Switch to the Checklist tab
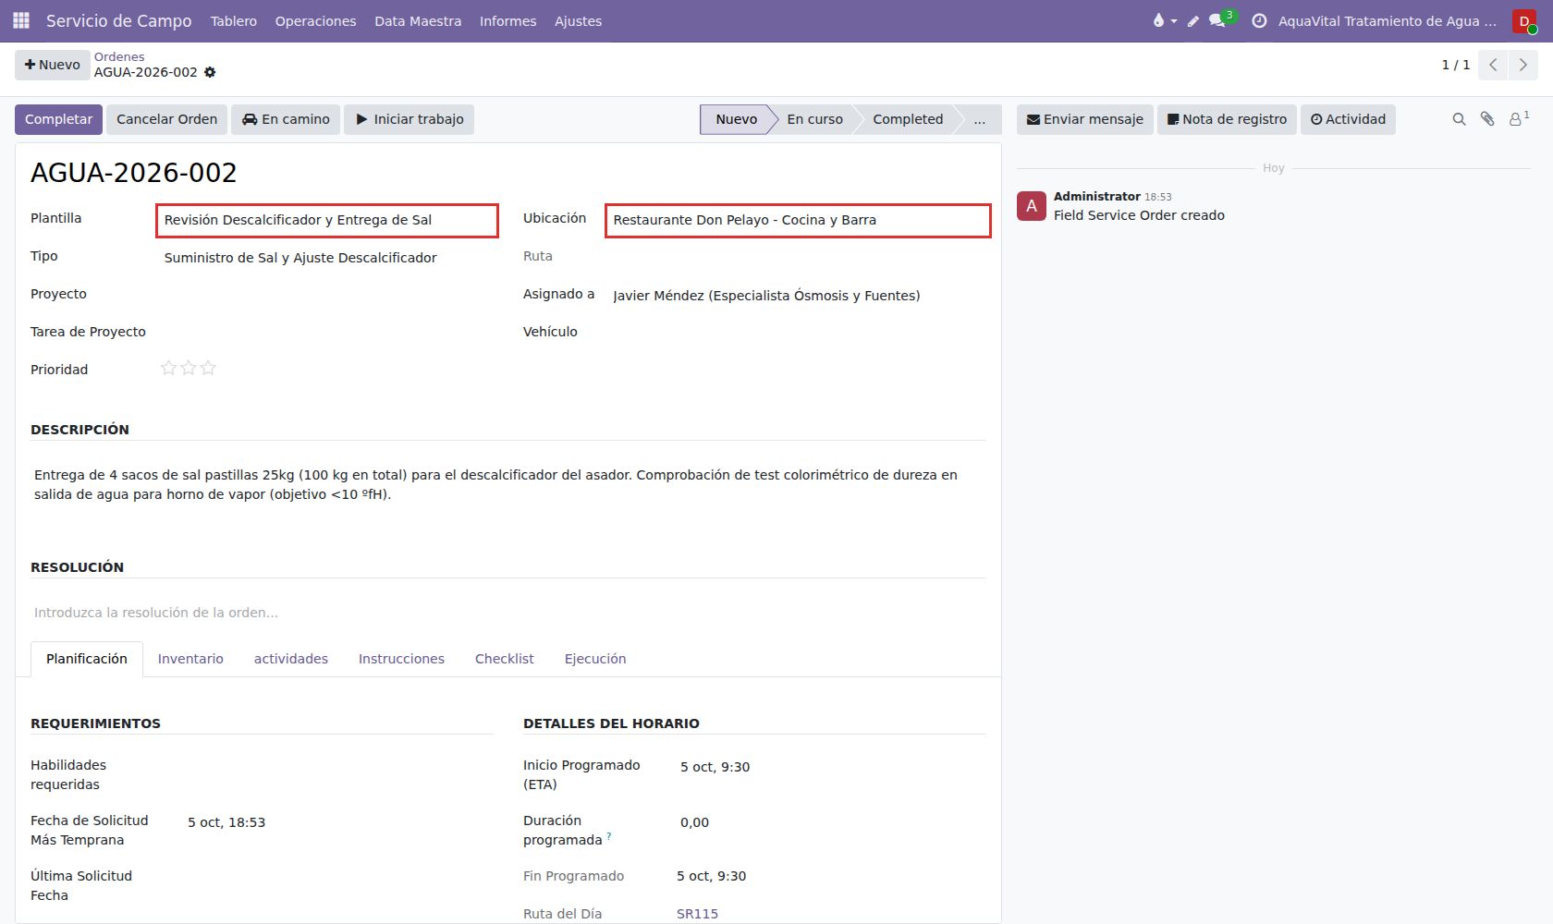Screen dimensions: 1553x924 (504, 659)
